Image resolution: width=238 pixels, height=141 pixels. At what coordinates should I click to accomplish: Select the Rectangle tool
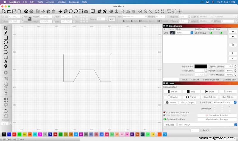pyautogui.click(x=6, y=38)
